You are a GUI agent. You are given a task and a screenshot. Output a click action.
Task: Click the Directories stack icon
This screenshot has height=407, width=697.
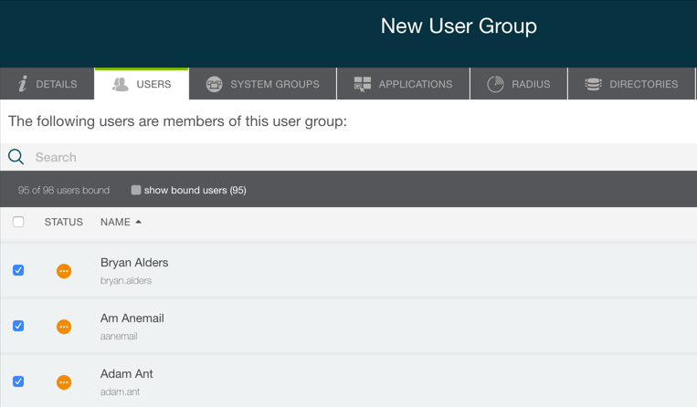click(593, 84)
